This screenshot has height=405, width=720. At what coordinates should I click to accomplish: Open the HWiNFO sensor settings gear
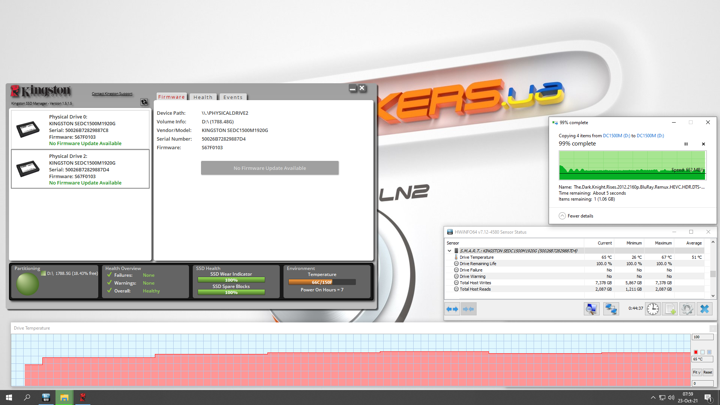[x=687, y=309]
